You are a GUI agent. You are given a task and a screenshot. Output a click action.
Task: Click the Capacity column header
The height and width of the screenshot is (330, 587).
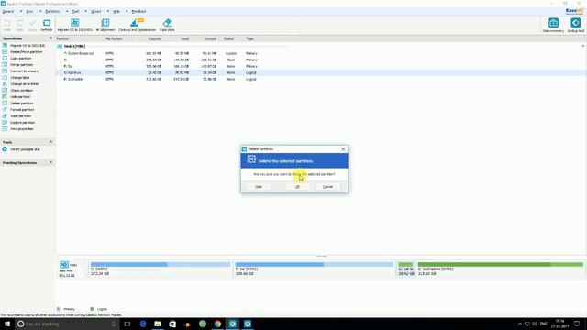pyautogui.click(x=155, y=38)
